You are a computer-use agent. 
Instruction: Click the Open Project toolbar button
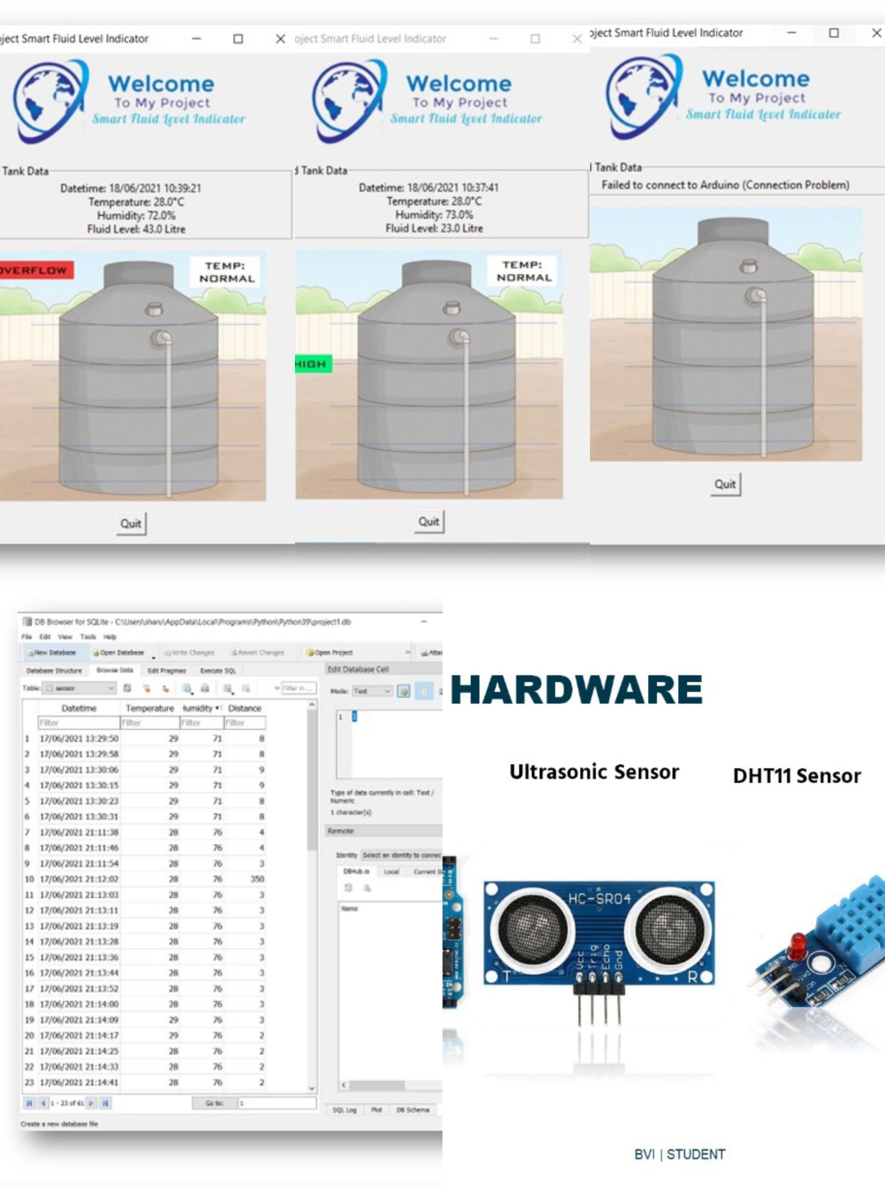coord(329,652)
